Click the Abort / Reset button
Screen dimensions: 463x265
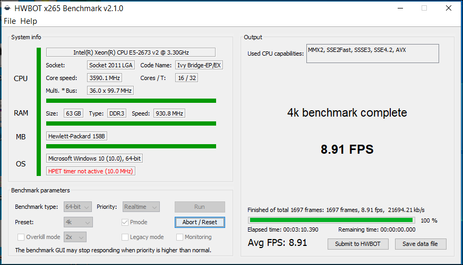click(200, 222)
